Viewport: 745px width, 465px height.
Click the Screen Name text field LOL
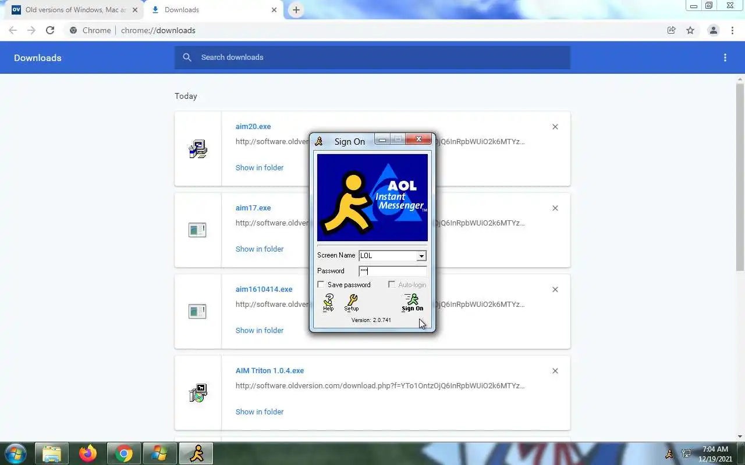[388, 256]
